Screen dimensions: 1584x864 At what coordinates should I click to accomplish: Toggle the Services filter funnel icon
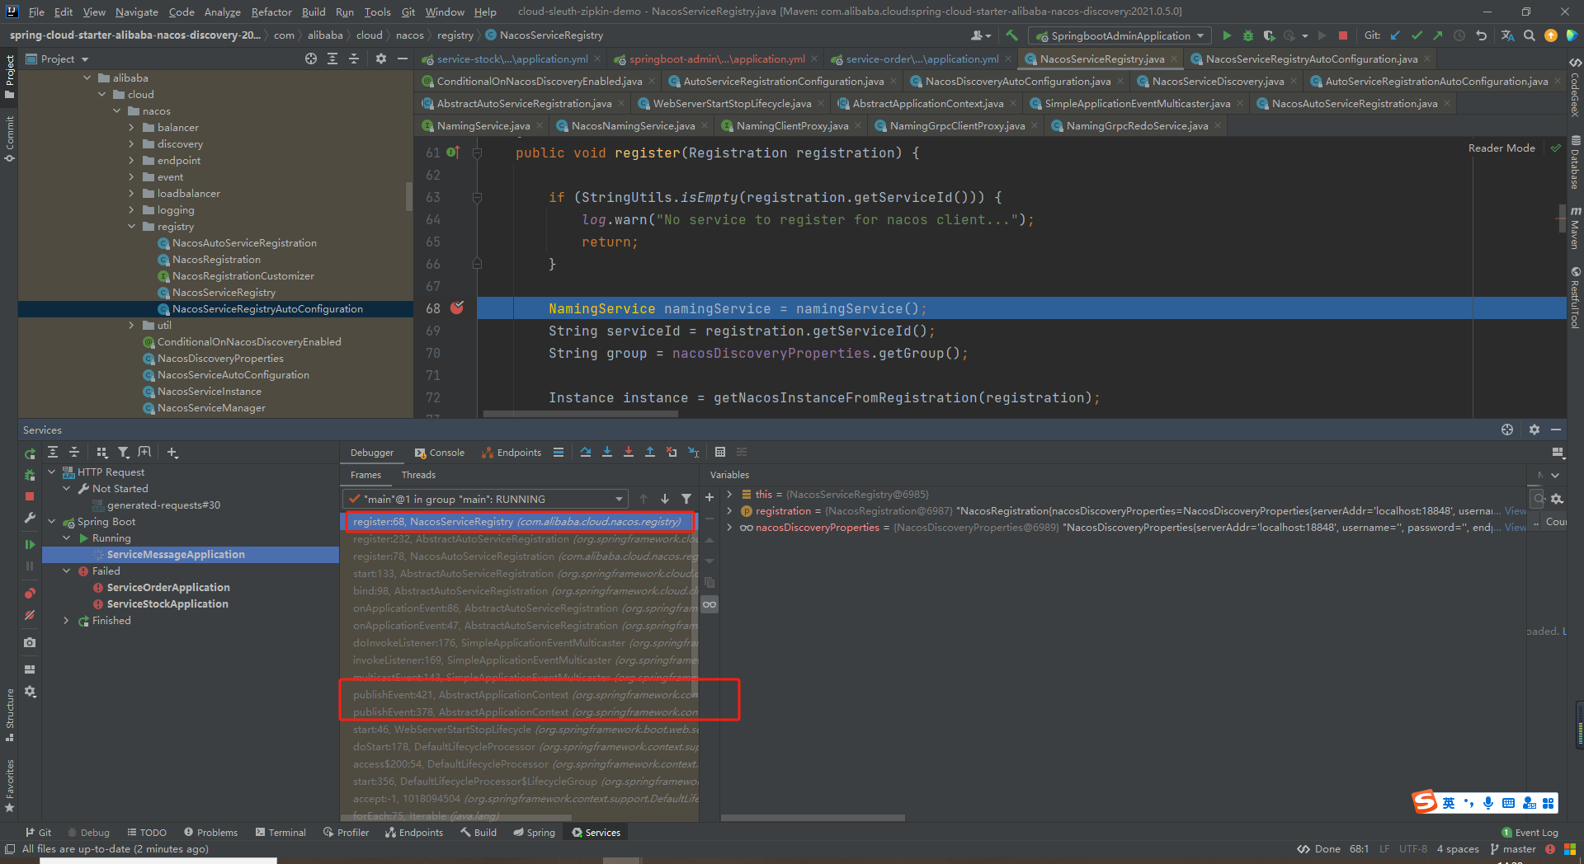pyautogui.click(x=123, y=452)
